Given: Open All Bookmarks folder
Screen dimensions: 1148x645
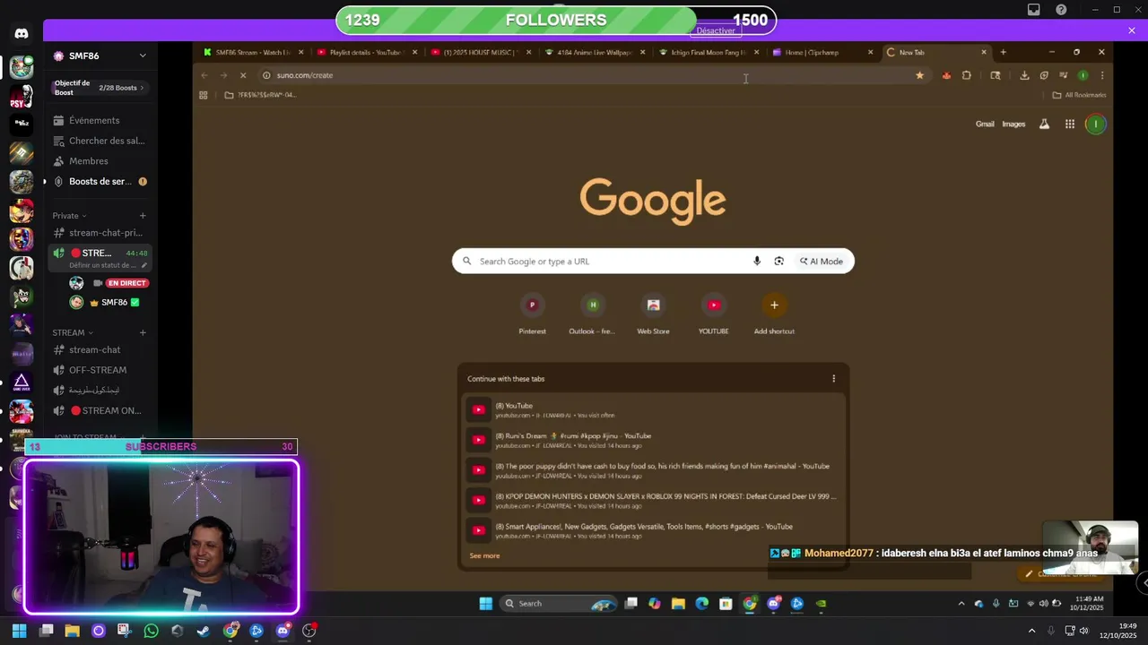Looking at the screenshot, I should tap(1079, 95).
